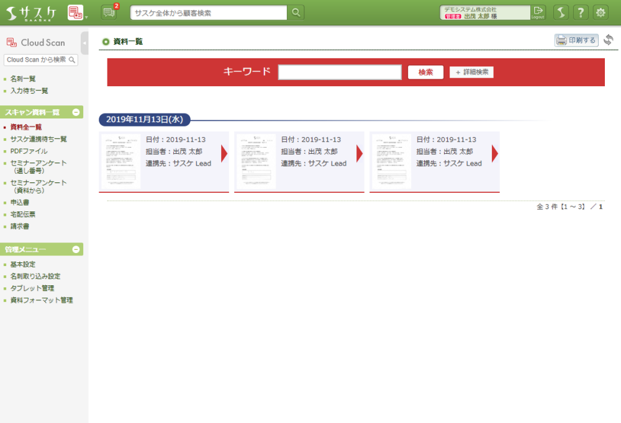The image size is (621, 423).
Task: Open the chat notifications icon with badge
Action: [109, 12]
